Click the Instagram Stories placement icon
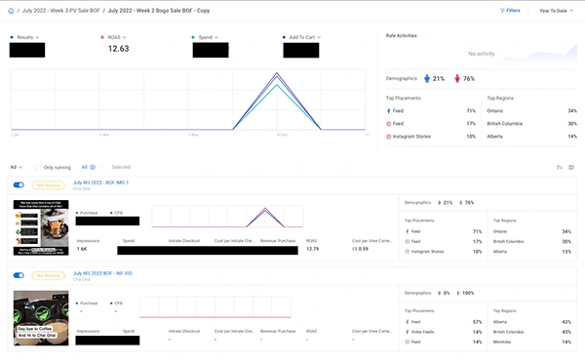The width and height of the screenshot is (585, 364). (x=388, y=137)
